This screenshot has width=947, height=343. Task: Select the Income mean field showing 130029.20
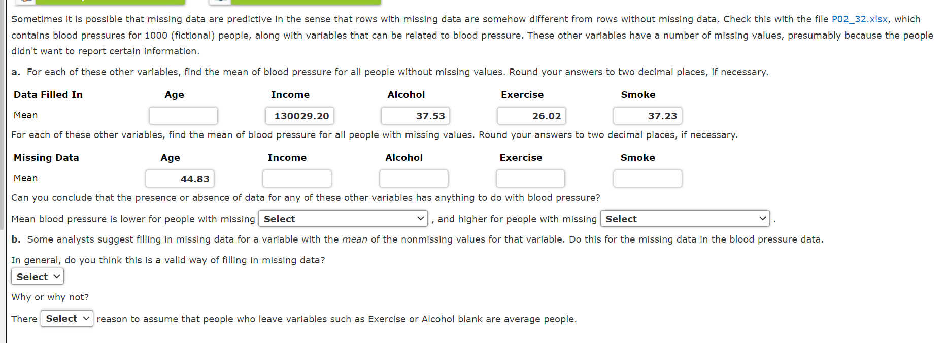pyautogui.click(x=299, y=116)
